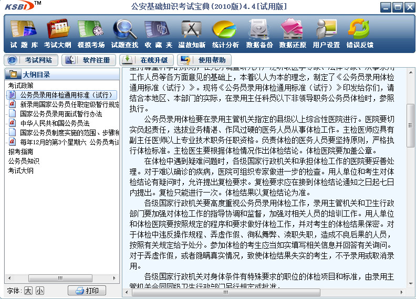This screenshot has width=416, height=299.
Task: Click page icon beside 国家公务员录用面试暂行办法
Action: coord(12,113)
